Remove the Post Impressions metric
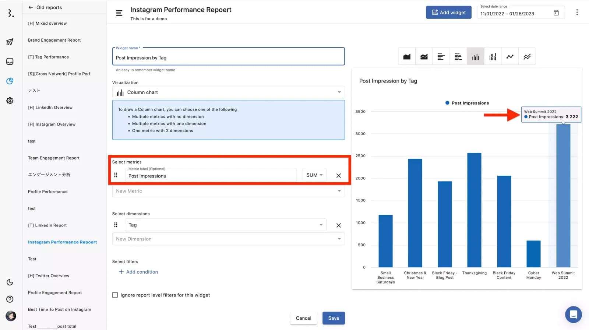This screenshot has height=330, width=589. [339, 176]
